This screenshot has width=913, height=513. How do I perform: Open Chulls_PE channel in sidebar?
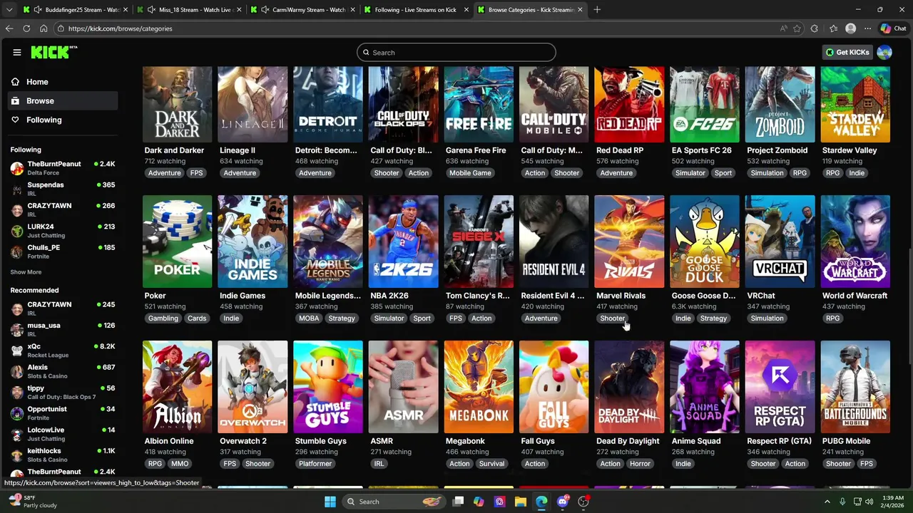[63, 252]
